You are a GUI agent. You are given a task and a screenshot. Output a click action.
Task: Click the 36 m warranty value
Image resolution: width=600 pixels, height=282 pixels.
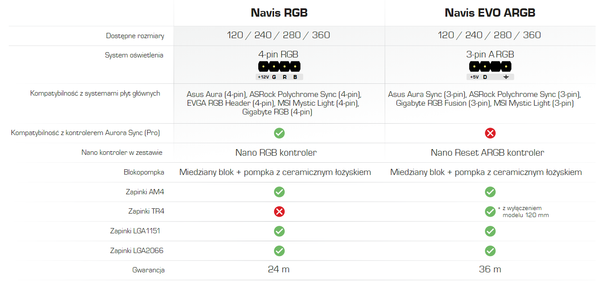[x=490, y=269]
